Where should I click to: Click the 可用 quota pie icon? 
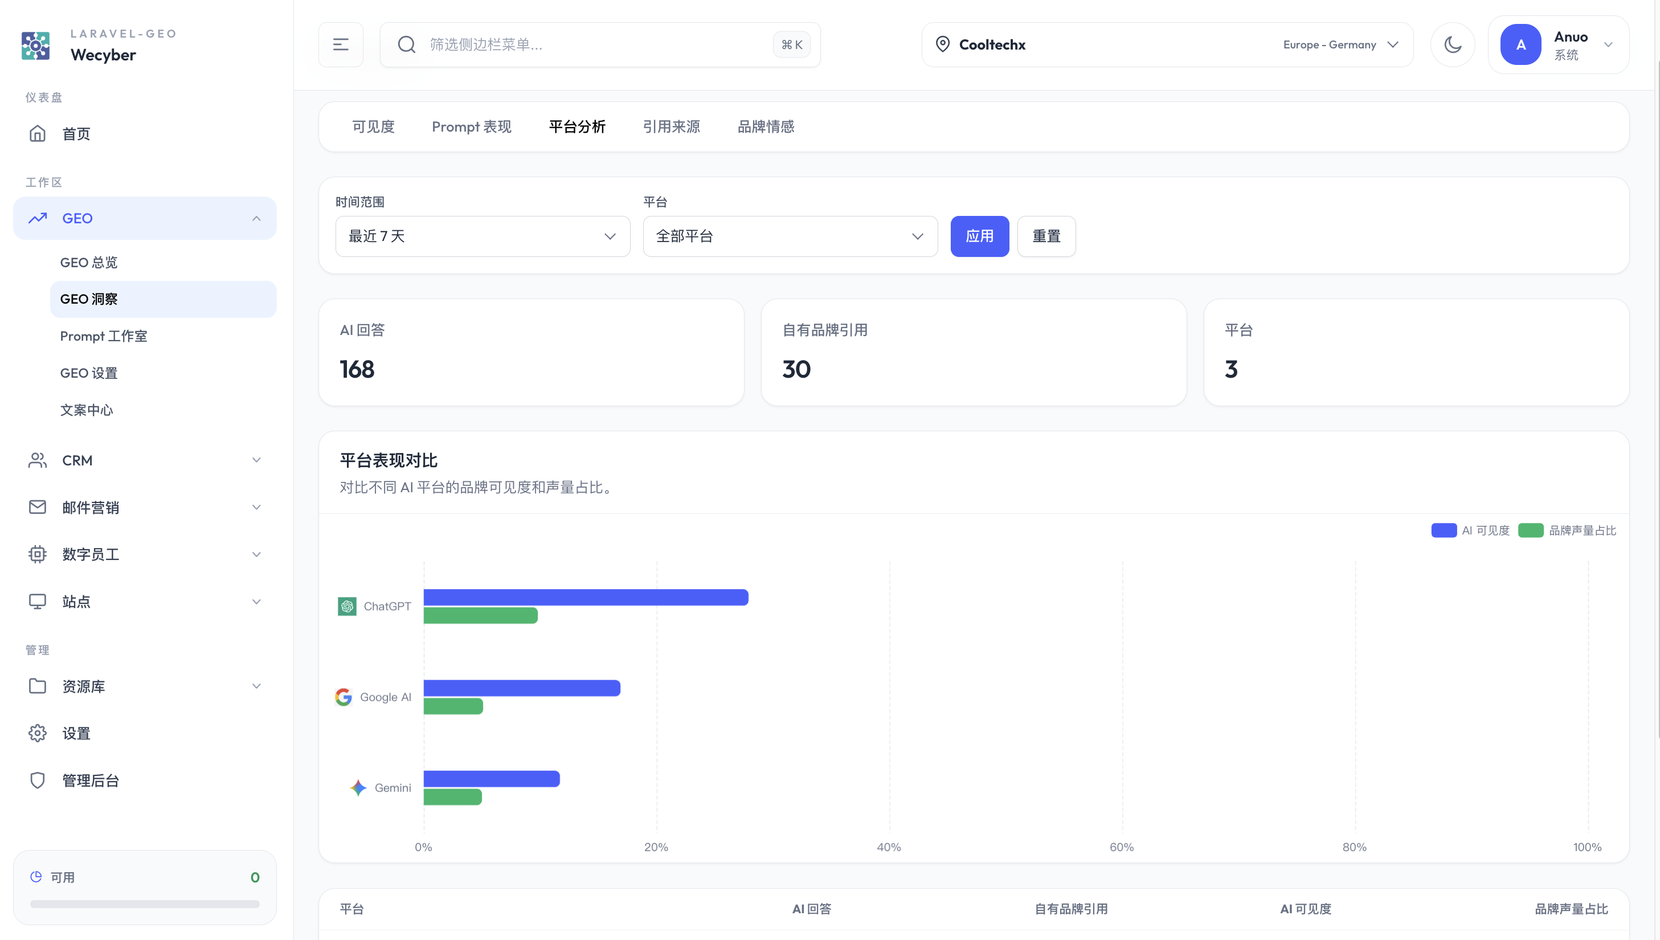click(36, 877)
